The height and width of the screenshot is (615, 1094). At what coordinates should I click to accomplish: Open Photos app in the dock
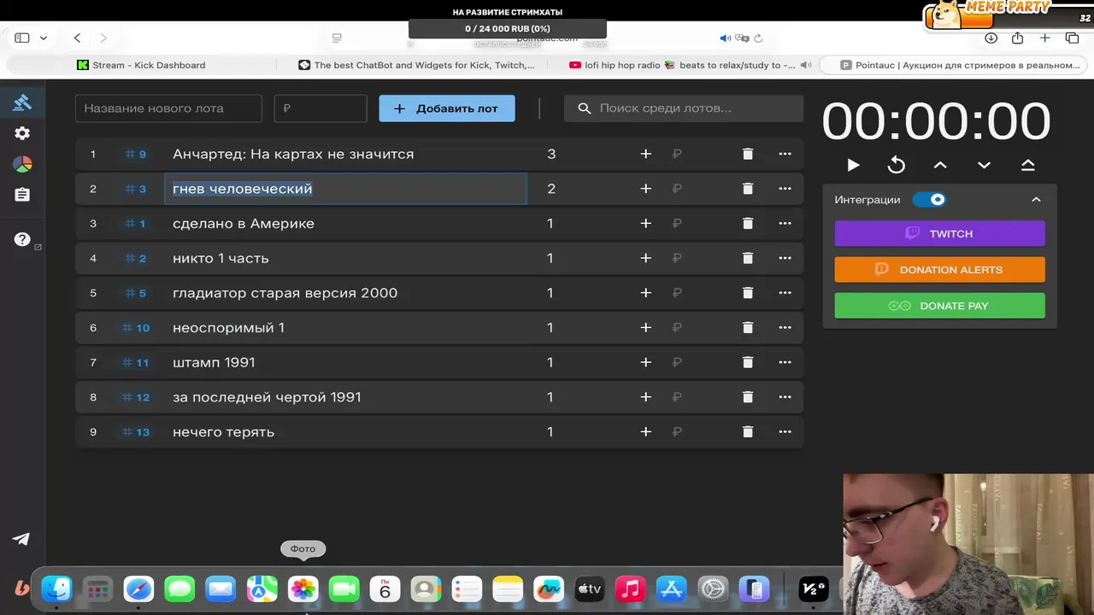[303, 589]
